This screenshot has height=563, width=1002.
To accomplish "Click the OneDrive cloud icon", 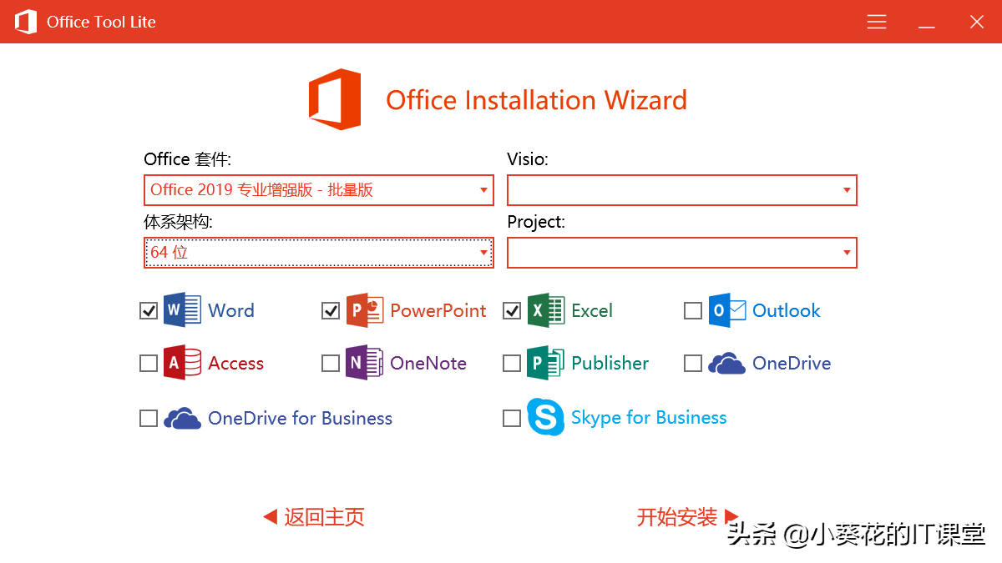I will pyautogui.click(x=726, y=364).
